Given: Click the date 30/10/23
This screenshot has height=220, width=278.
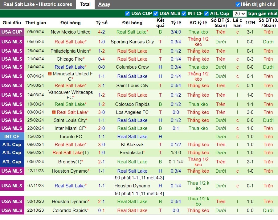Looking at the screenshot, I should point(35,202).
